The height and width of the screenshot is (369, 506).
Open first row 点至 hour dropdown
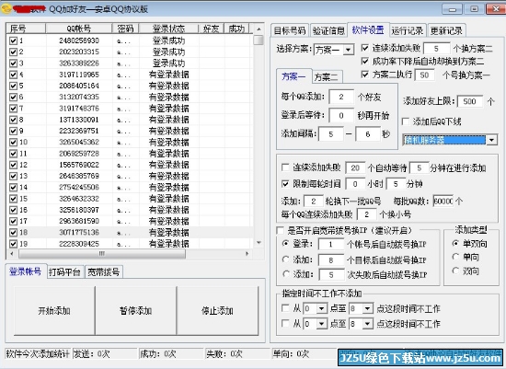[x=367, y=308]
